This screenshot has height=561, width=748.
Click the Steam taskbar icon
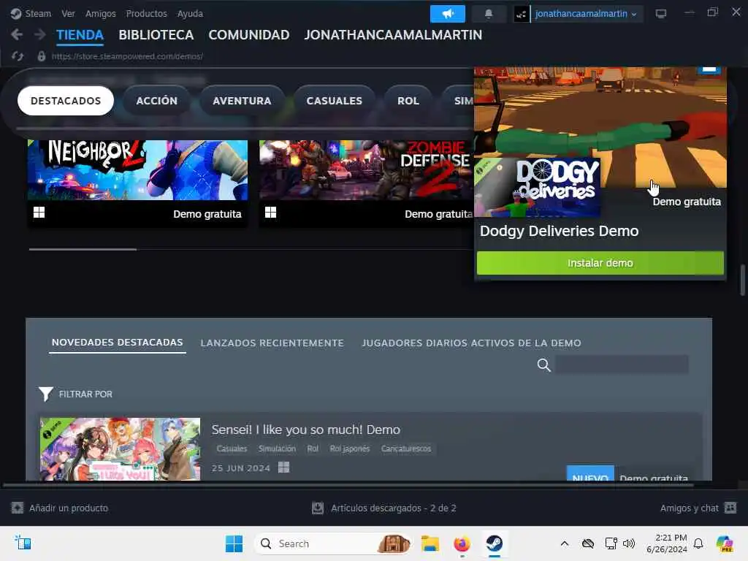click(x=495, y=543)
